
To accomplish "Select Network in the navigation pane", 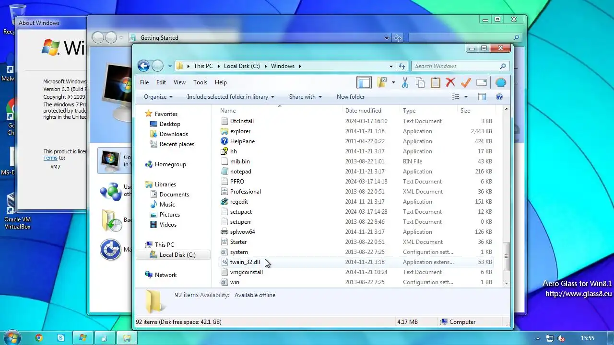I will coord(165,275).
